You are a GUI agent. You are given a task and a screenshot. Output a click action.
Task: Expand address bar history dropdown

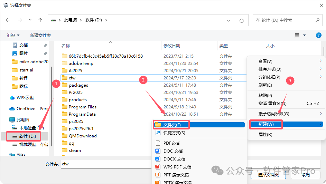tap(229, 21)
